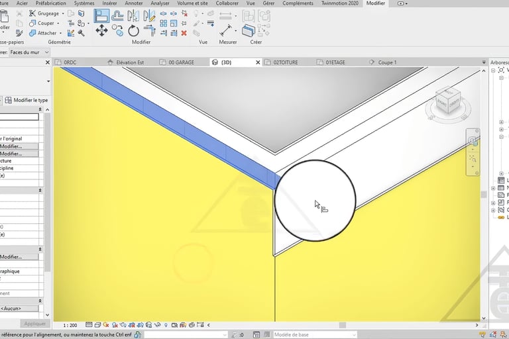The image size is (509, 339).
Task: Click the Visual Style icon in view bar
Action: [x=97, y=324]
